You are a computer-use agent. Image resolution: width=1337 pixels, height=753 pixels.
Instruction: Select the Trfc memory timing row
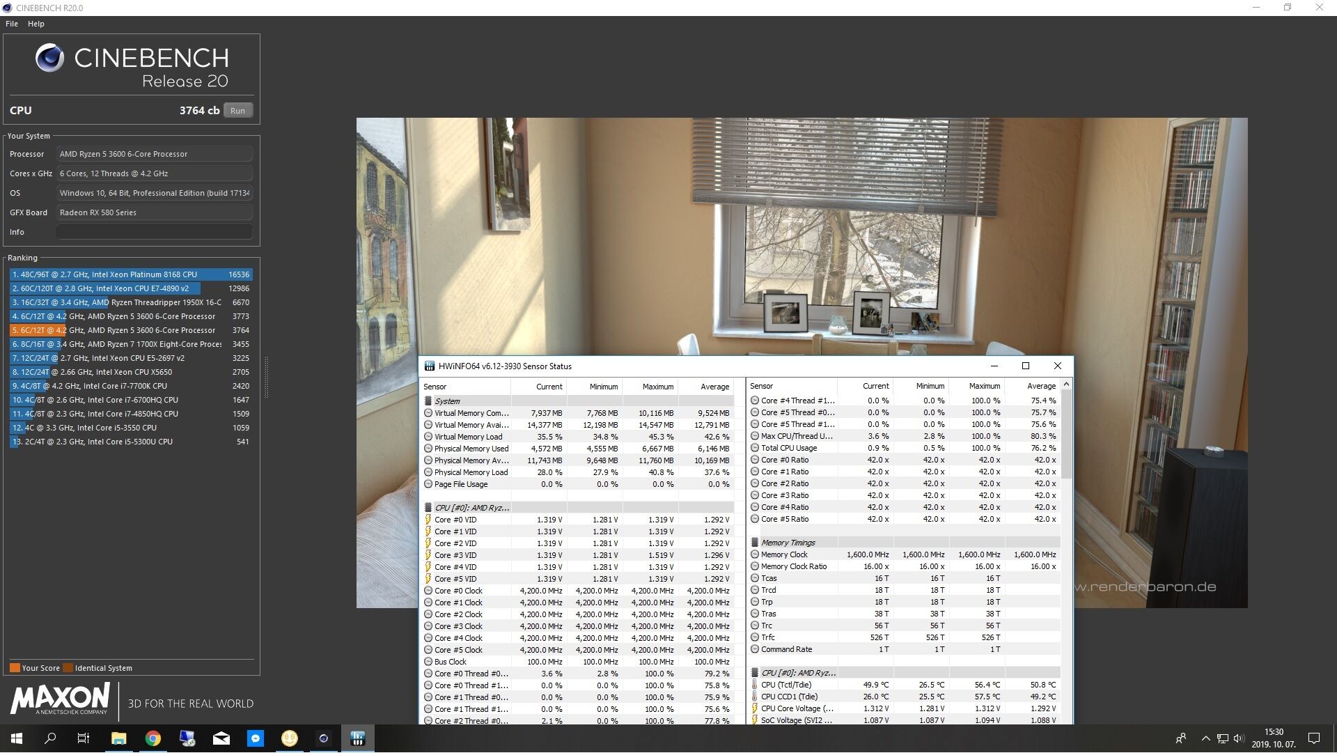pyautogui.click(x=904, y=637)
